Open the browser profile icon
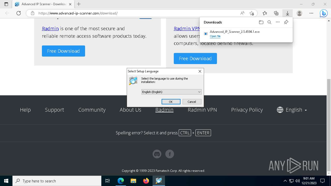 click(x=299, y=13)
